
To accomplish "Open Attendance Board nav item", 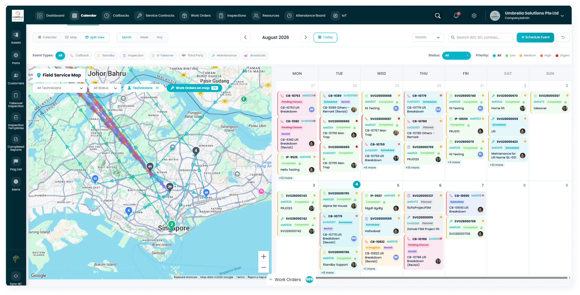I will tap(305, 16).
